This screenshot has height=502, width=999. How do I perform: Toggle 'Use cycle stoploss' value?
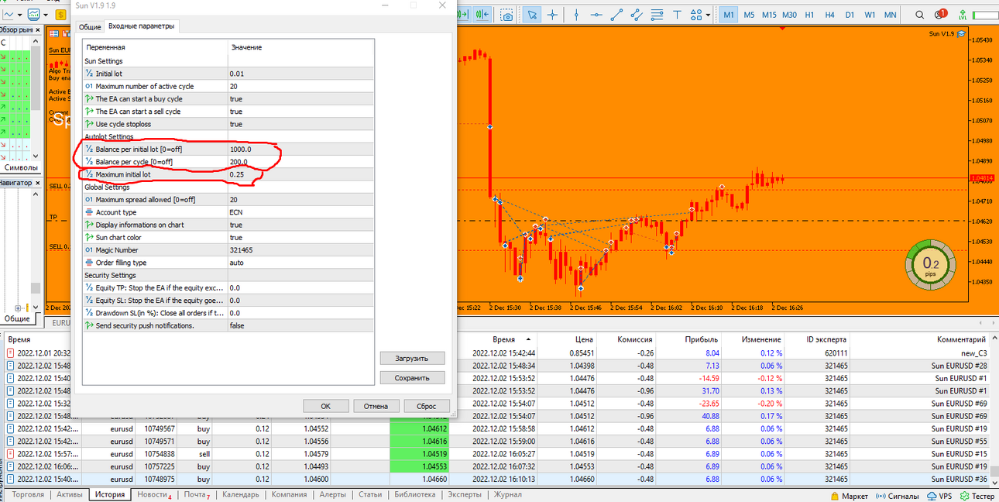pos(300,124)
